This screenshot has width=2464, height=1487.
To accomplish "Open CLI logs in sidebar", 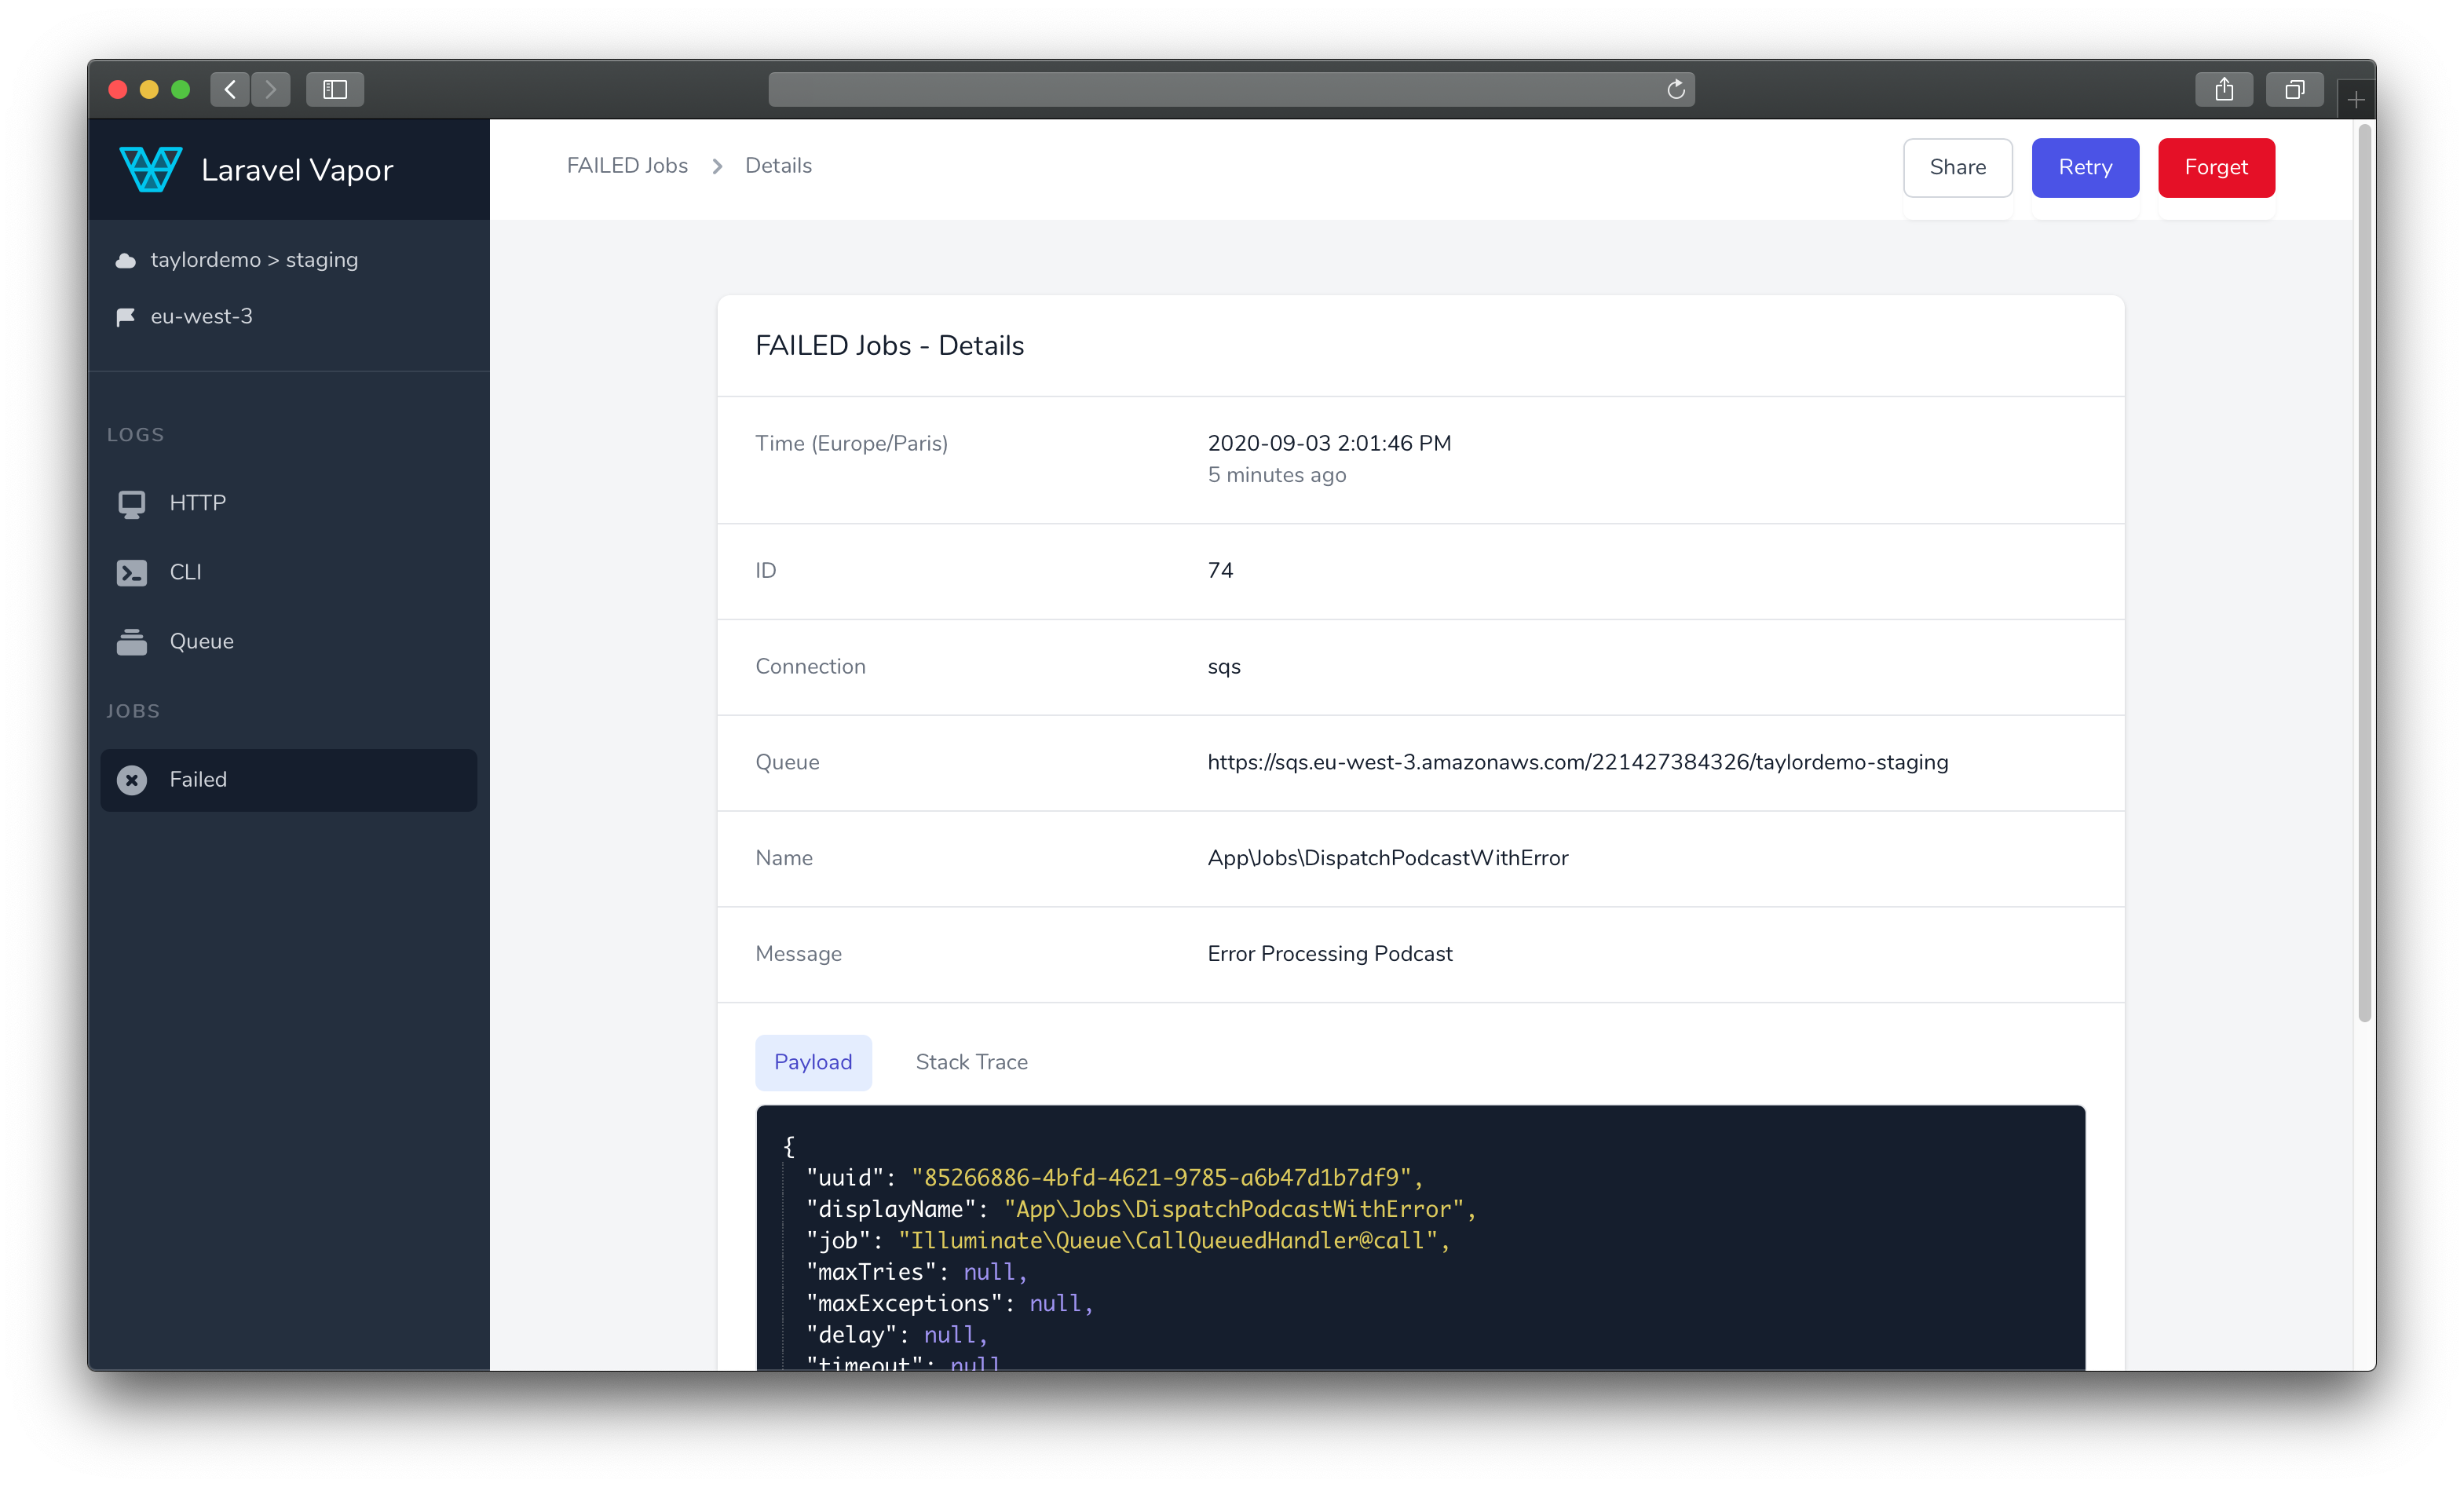I will click(x=288, y=573).
